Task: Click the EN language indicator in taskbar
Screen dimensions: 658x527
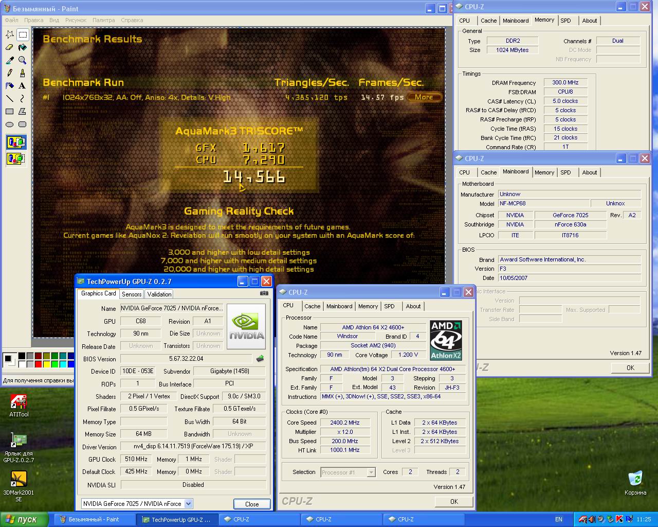Action: [559, 519]
